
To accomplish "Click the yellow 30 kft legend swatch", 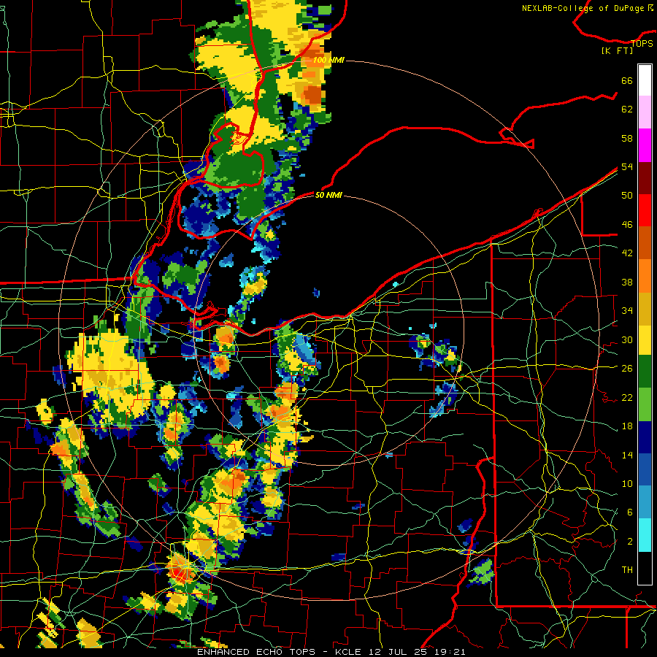I will [x=645, y=339].
